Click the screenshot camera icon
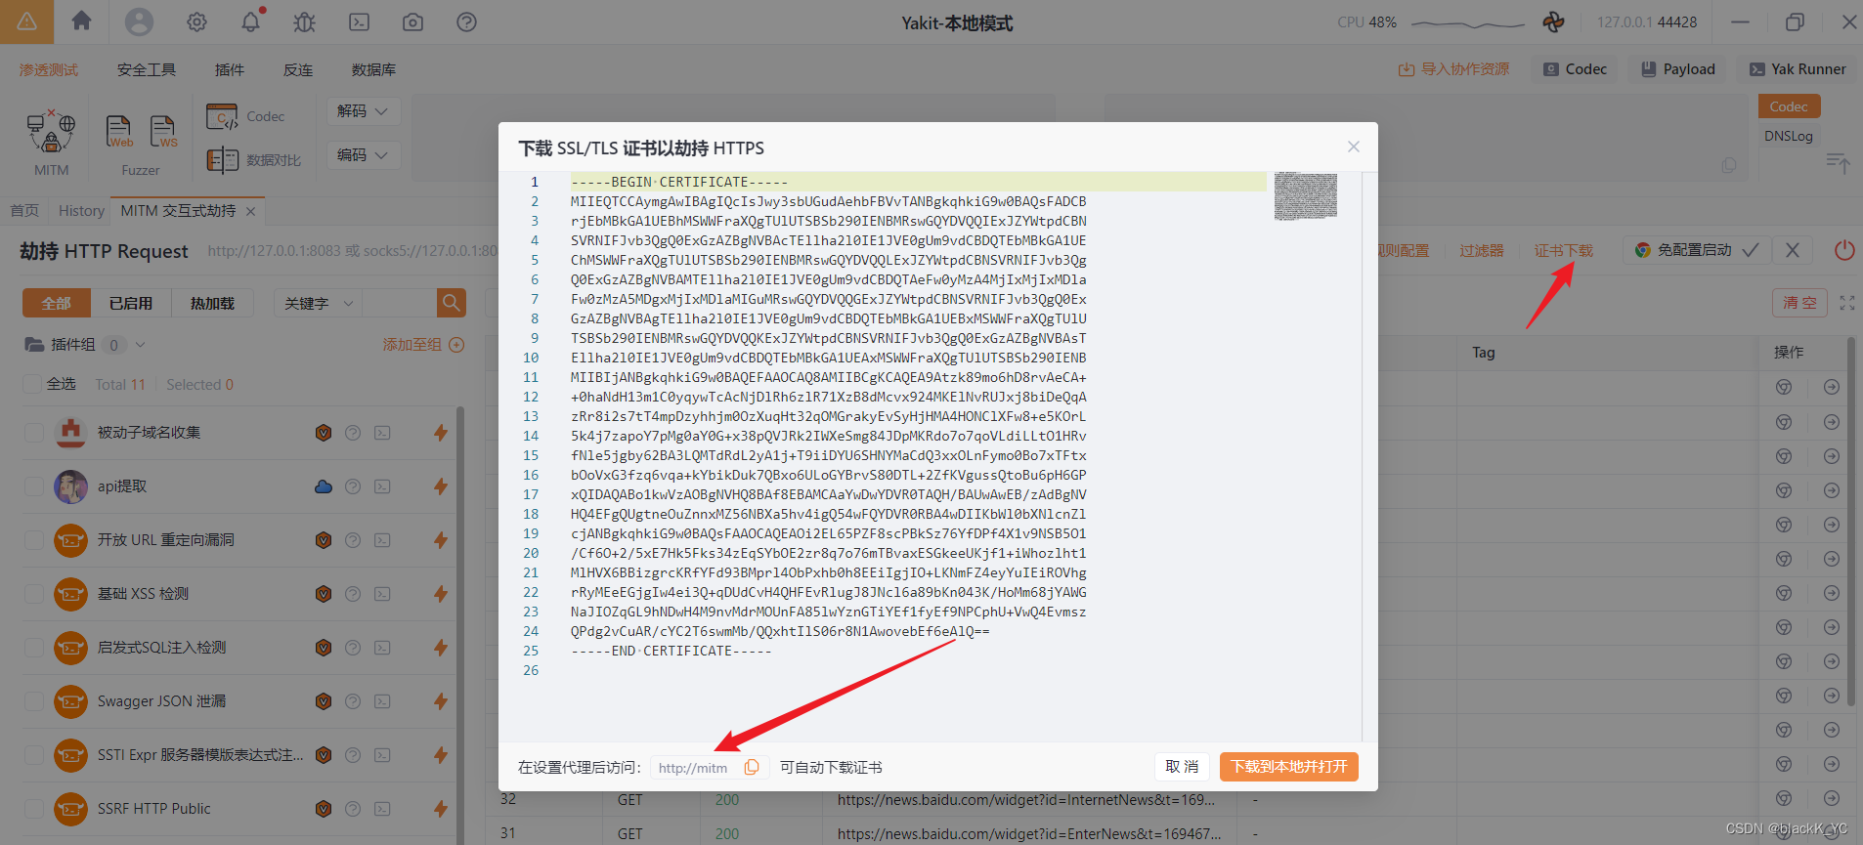Image resolution: width=1863 pixels, height=845 pixels. [412, 21]
